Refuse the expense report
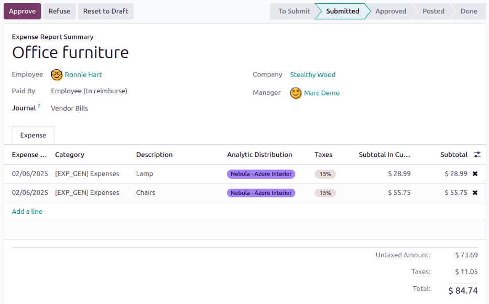The height and width of the screenshot is (304, 489). tap(59, 10)
